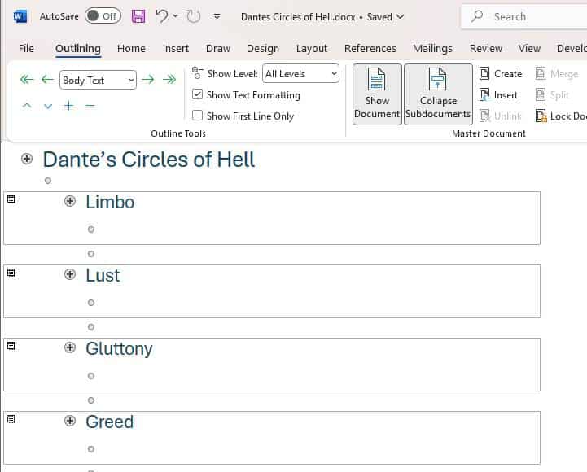The width and height of the screenshot is (587, 472).
Task: Click the Move Down arrow icon
Action: point(48,106)
